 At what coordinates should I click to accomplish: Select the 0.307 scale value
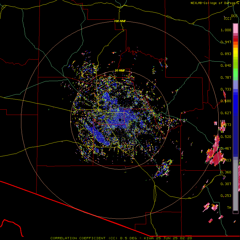(x=226, y=184)
